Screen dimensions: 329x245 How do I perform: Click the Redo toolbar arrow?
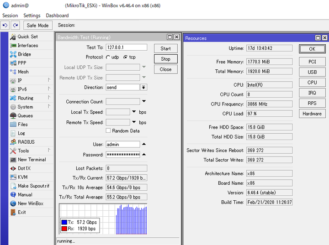(x=16, y=26)
